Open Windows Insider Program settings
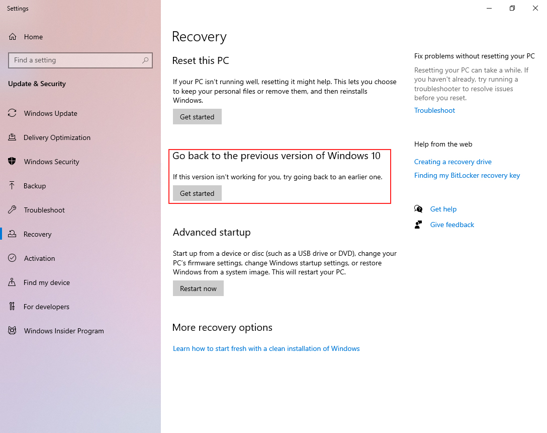This screenshot has width=547, height=433. (x=12, y=331)
